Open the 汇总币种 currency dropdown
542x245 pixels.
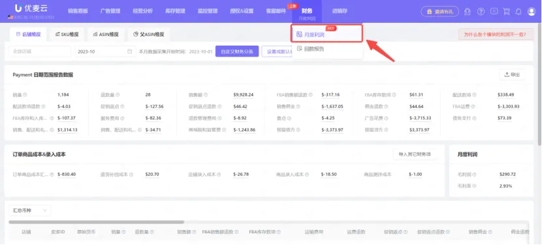click(x=30, y=210)
